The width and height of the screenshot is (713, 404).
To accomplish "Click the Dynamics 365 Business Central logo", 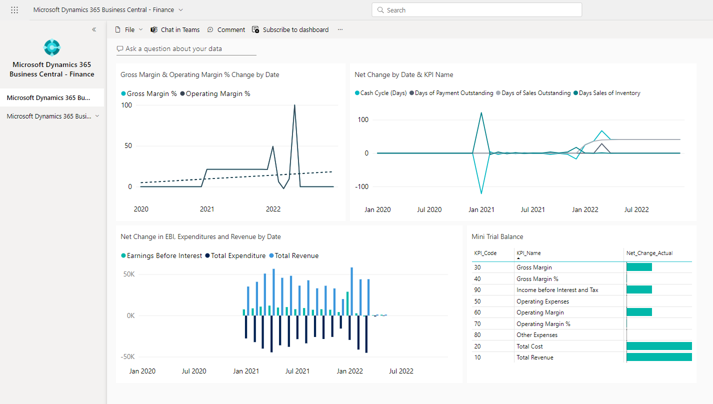I will pos(52,47).
